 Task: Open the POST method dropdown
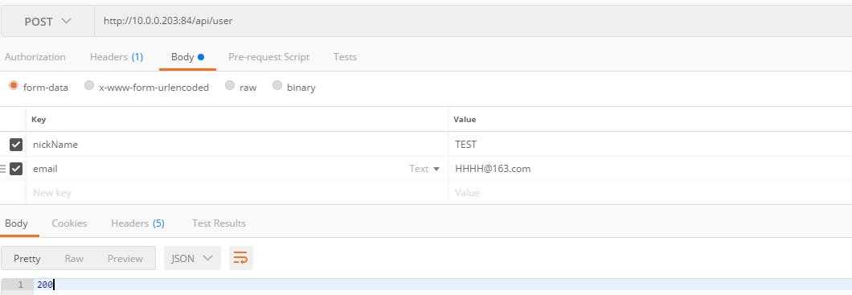coord(47,22)
